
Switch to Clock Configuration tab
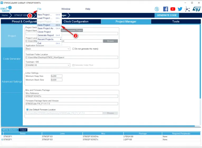tap(81, 22)
